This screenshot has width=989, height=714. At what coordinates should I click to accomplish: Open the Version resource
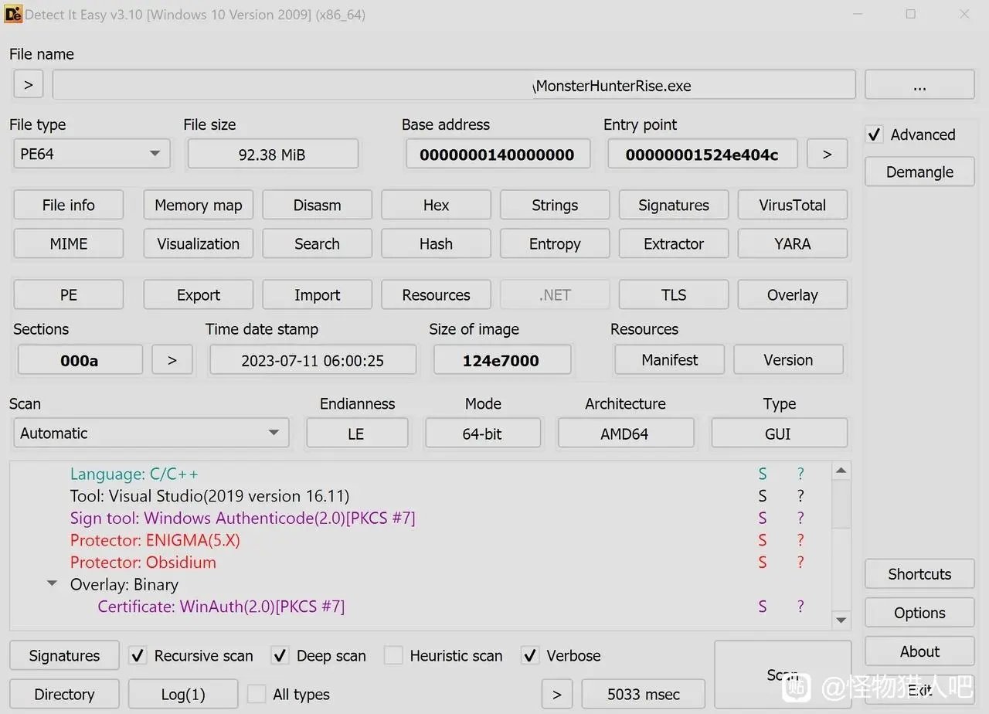(788, 359)
